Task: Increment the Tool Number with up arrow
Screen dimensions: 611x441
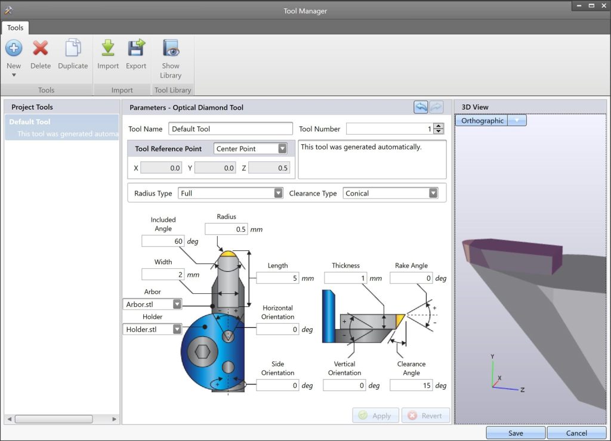Action: (x=439, y=126)
